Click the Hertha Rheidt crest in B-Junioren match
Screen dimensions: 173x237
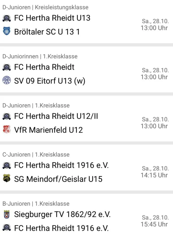pyautogui.click(x=7, y=227)
